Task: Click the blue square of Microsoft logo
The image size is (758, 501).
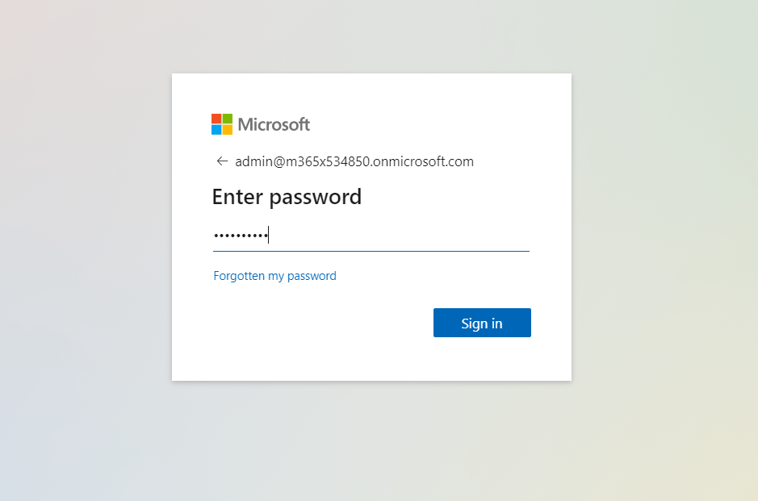Action: pyautogui.click(x=216, y=130)
